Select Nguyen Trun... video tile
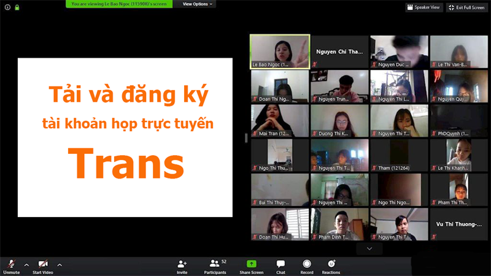 pyautogui.click(x=339, y=86)
